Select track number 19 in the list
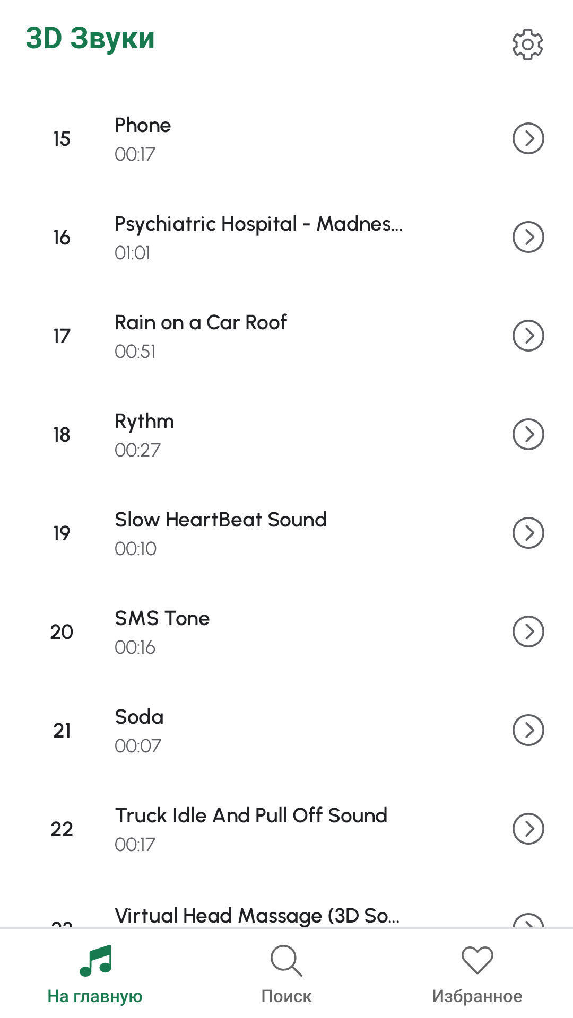Screen dimensions: 573x1018 tap(62, 533)
